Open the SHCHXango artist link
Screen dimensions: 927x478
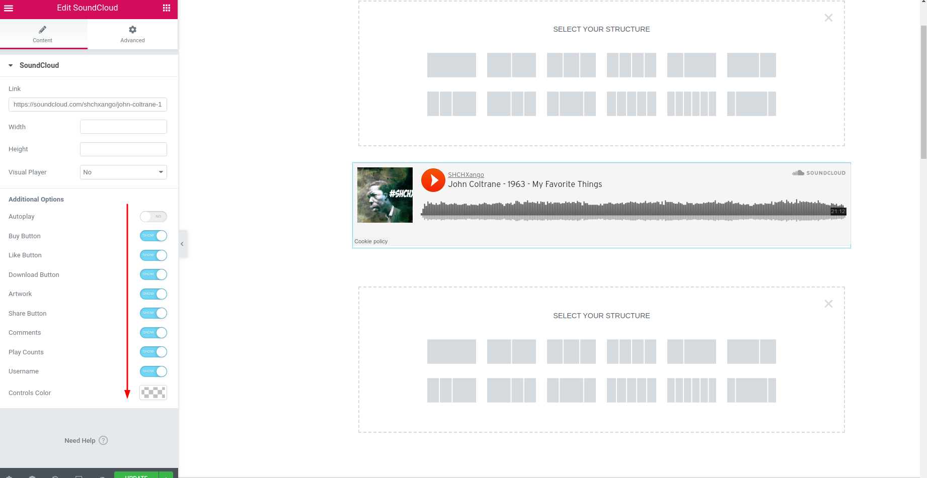coord(466,175)
